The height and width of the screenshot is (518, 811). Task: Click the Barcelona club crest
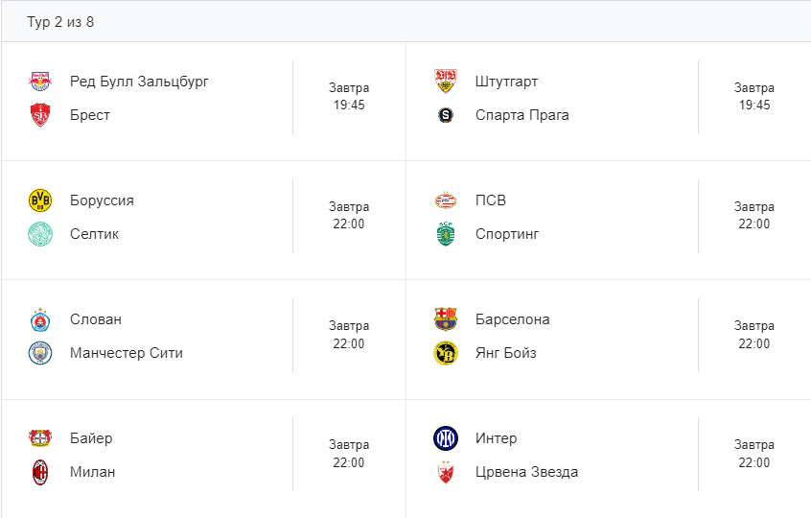[x=445, y=319]
